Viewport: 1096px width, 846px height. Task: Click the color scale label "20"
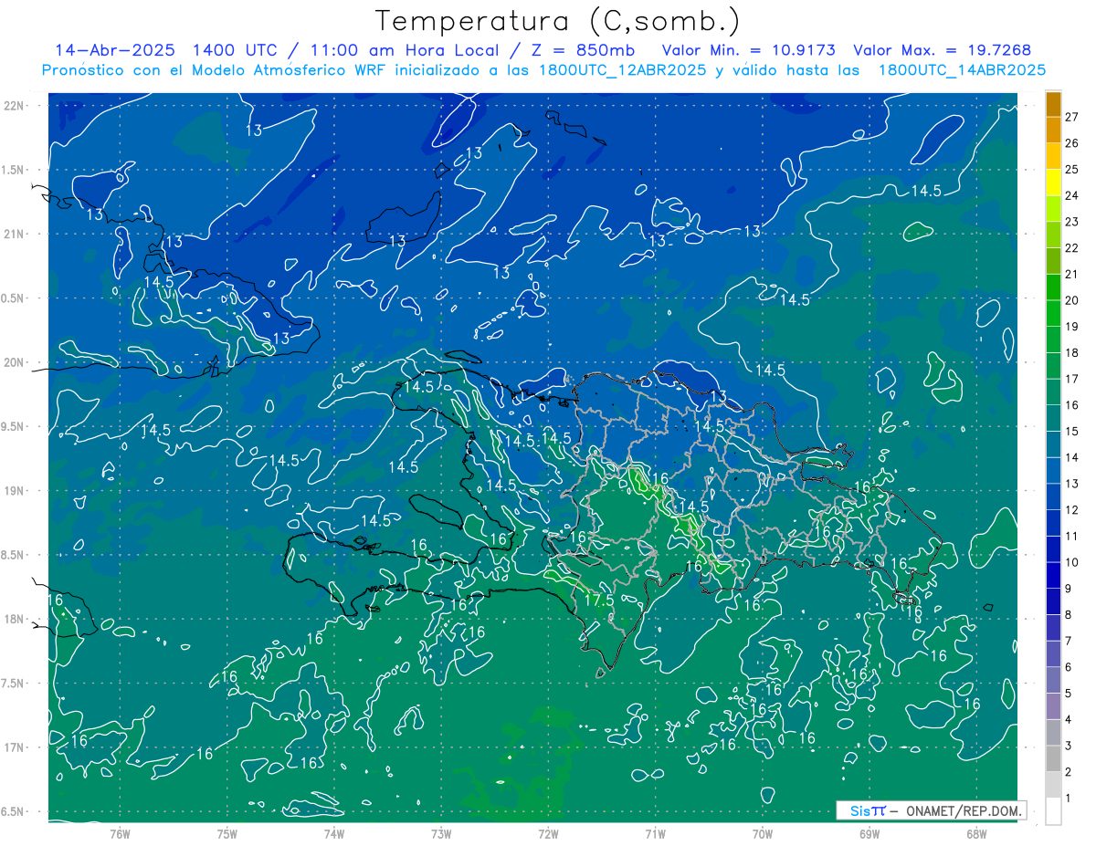coord(1071,300)
